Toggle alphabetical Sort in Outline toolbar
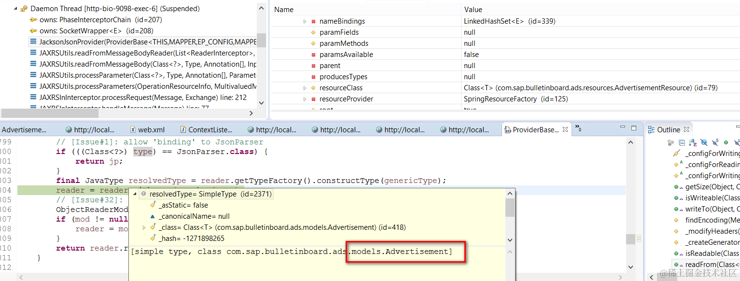This screenshot has width=740, height=281. pos(693,142)
